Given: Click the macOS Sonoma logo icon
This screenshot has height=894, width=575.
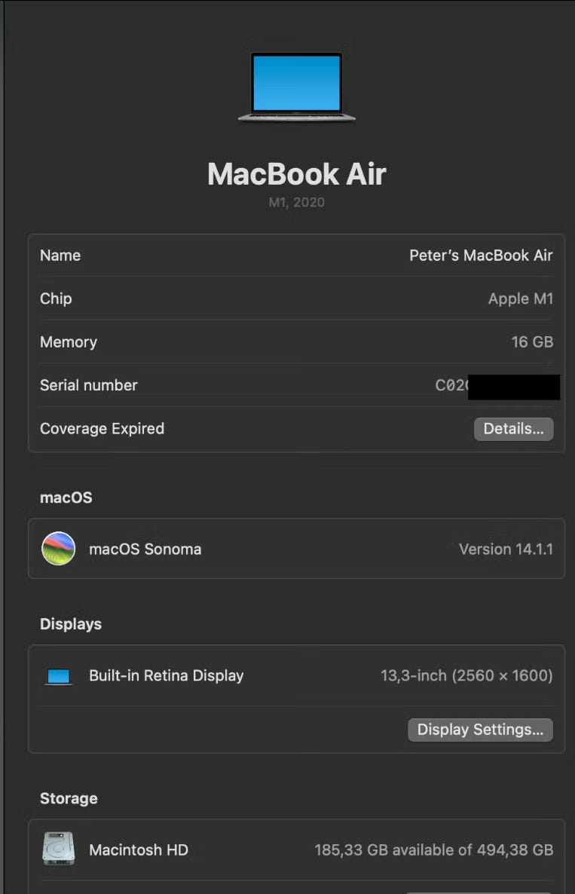Looking at the screenshot, I should pyautogui.click(x=58, y=549).
